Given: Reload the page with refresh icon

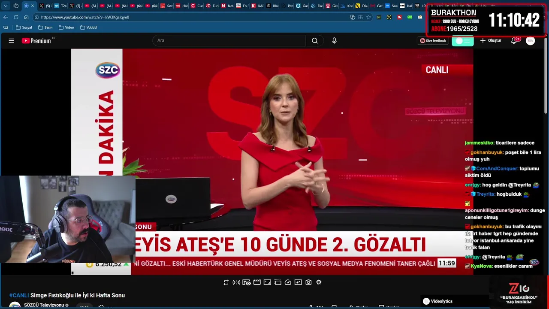Looking at the screenshot, I should (x=16, y=17).
